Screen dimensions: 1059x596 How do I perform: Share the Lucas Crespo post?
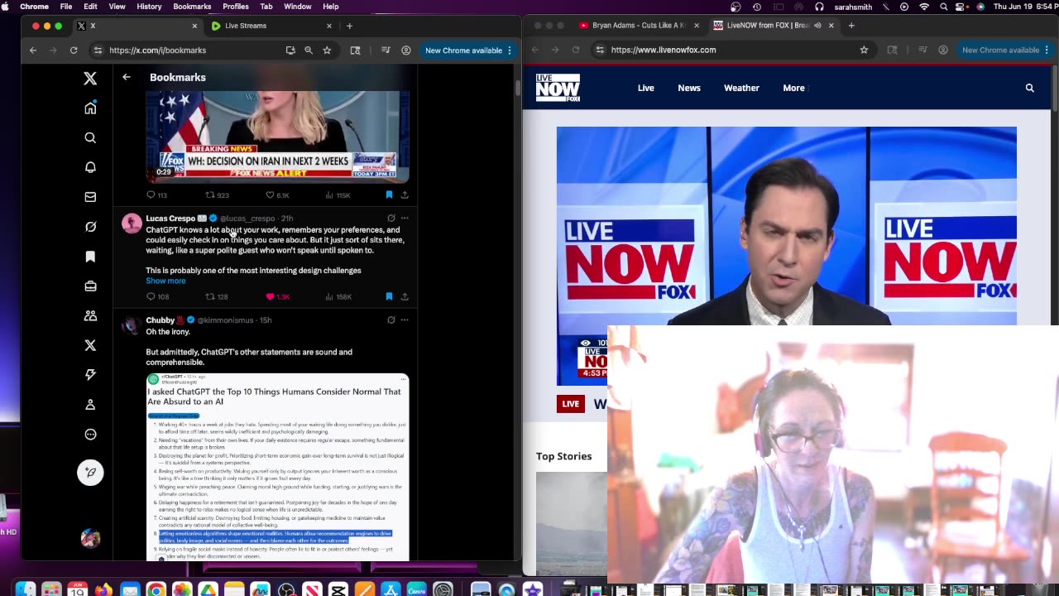(x=405, y=296)
